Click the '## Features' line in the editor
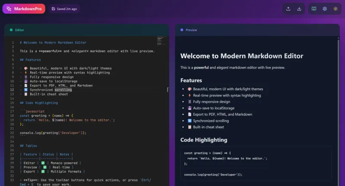345x186 pixels. tap(30, 60)
